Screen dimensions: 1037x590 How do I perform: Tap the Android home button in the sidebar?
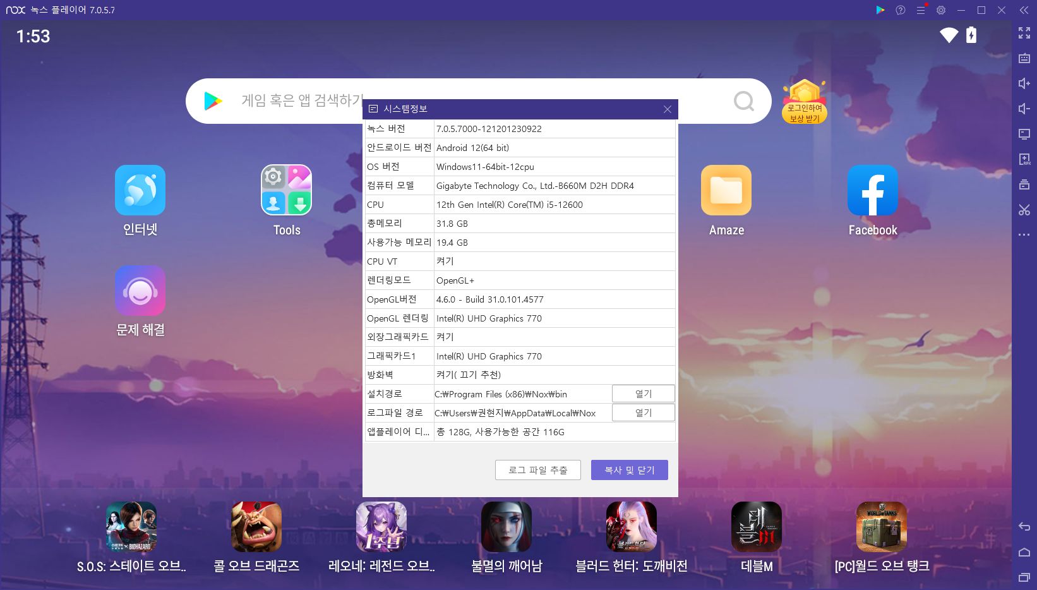point(1024,552)
